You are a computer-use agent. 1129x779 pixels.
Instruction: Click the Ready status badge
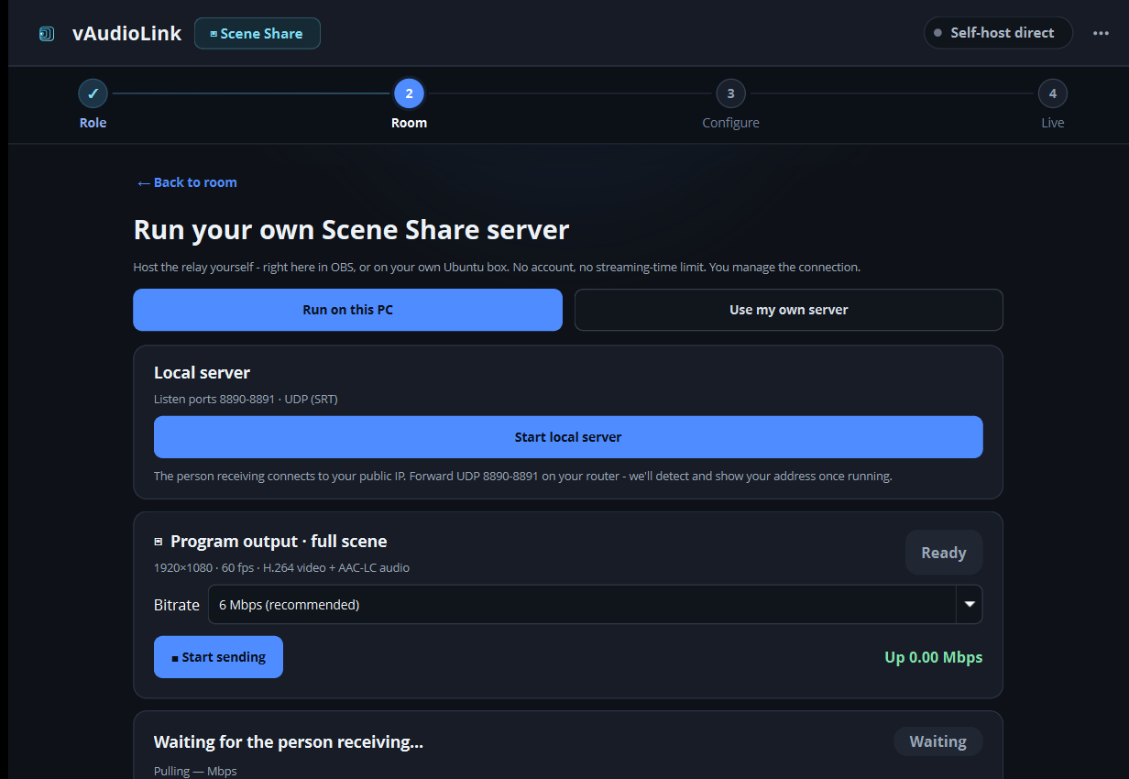944,553
